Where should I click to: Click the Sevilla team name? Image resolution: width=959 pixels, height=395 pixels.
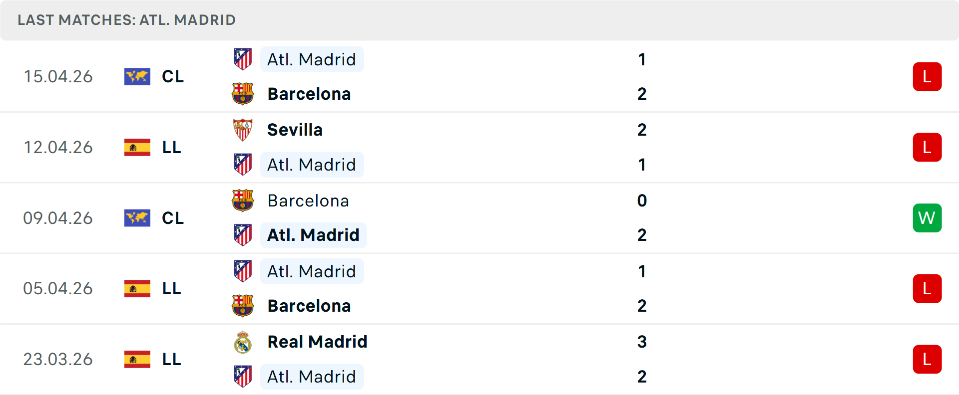tap(295, 129)
